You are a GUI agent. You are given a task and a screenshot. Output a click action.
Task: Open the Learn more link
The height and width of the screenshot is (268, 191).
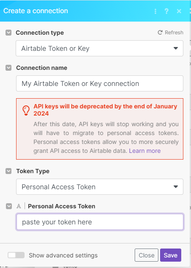point(145,151)
